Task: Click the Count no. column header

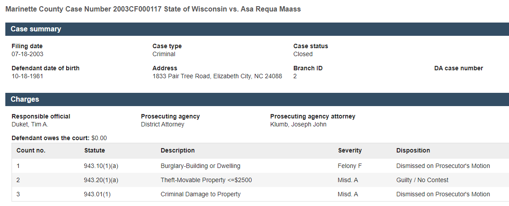Action: tap(31, 150)
